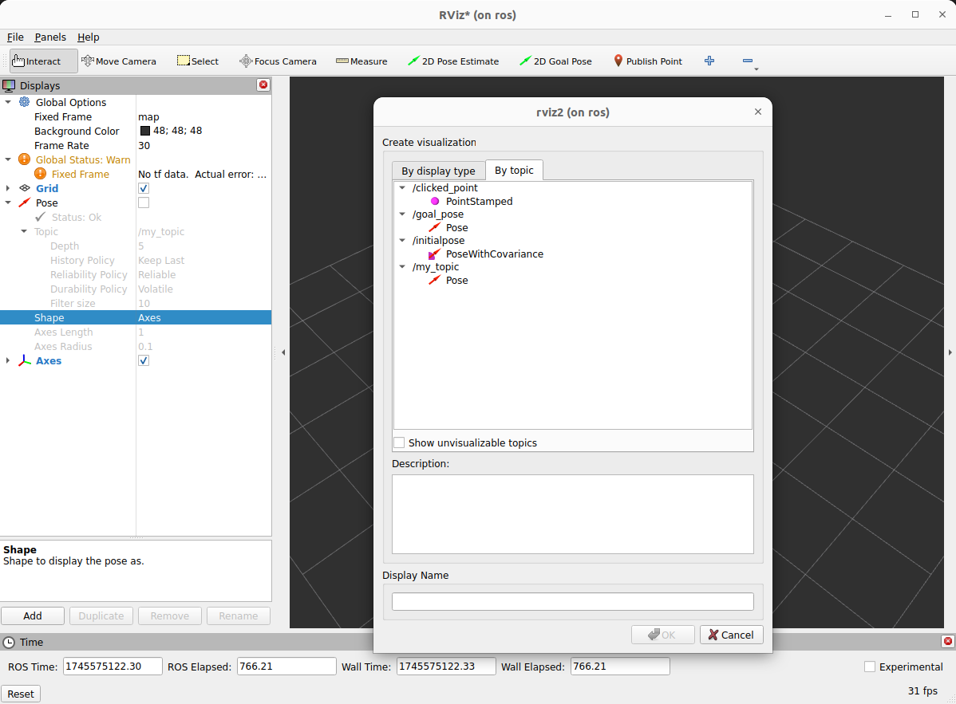Expand the Axes display node
The width and height of the screenshot is (956, 704).
point(8,360)
